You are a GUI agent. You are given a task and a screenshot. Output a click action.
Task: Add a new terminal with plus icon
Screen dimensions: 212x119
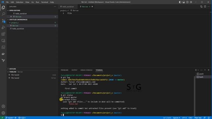click(x=196, y=70)
